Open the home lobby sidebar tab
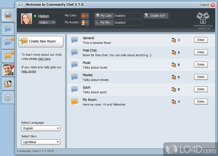This screenshot has height=156, width=218. coord(8,15)
